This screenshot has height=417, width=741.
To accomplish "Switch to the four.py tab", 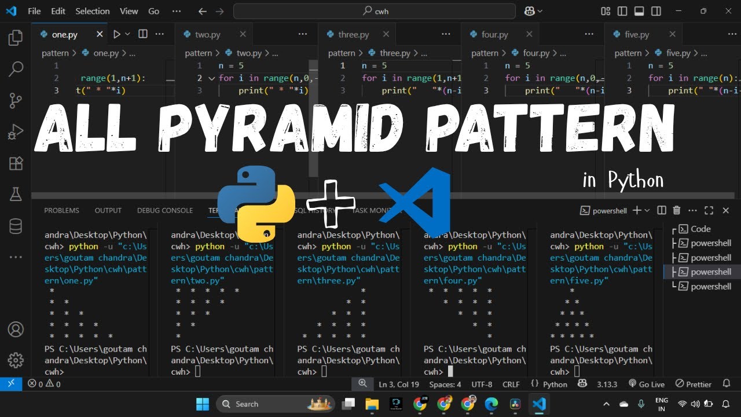I will (x=495, y=35).
